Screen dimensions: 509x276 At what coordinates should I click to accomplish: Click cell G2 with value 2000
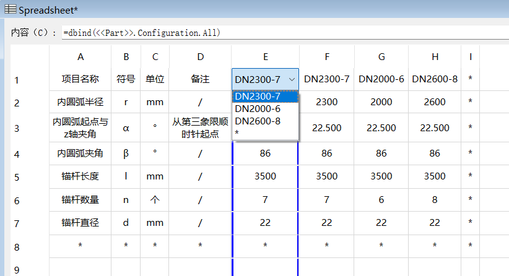381,102
